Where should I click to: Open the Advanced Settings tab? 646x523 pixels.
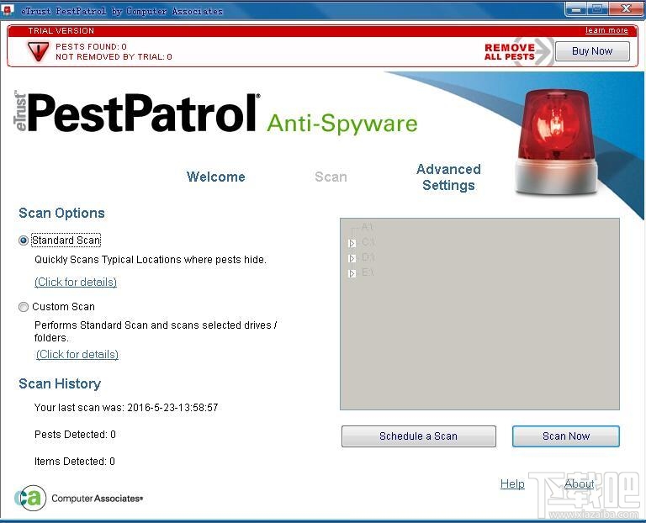[x=448, y=177]
